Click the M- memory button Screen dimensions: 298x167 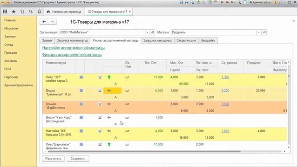233,2
